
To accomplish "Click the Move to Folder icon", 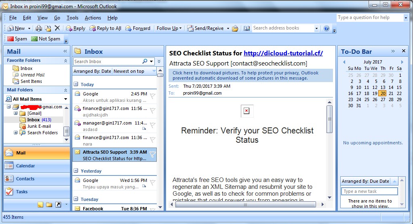I will (48, 28).
